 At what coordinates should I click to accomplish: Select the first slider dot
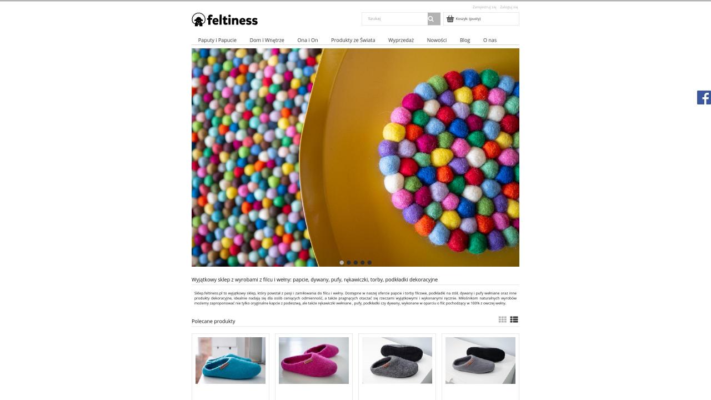pos(342,263)
